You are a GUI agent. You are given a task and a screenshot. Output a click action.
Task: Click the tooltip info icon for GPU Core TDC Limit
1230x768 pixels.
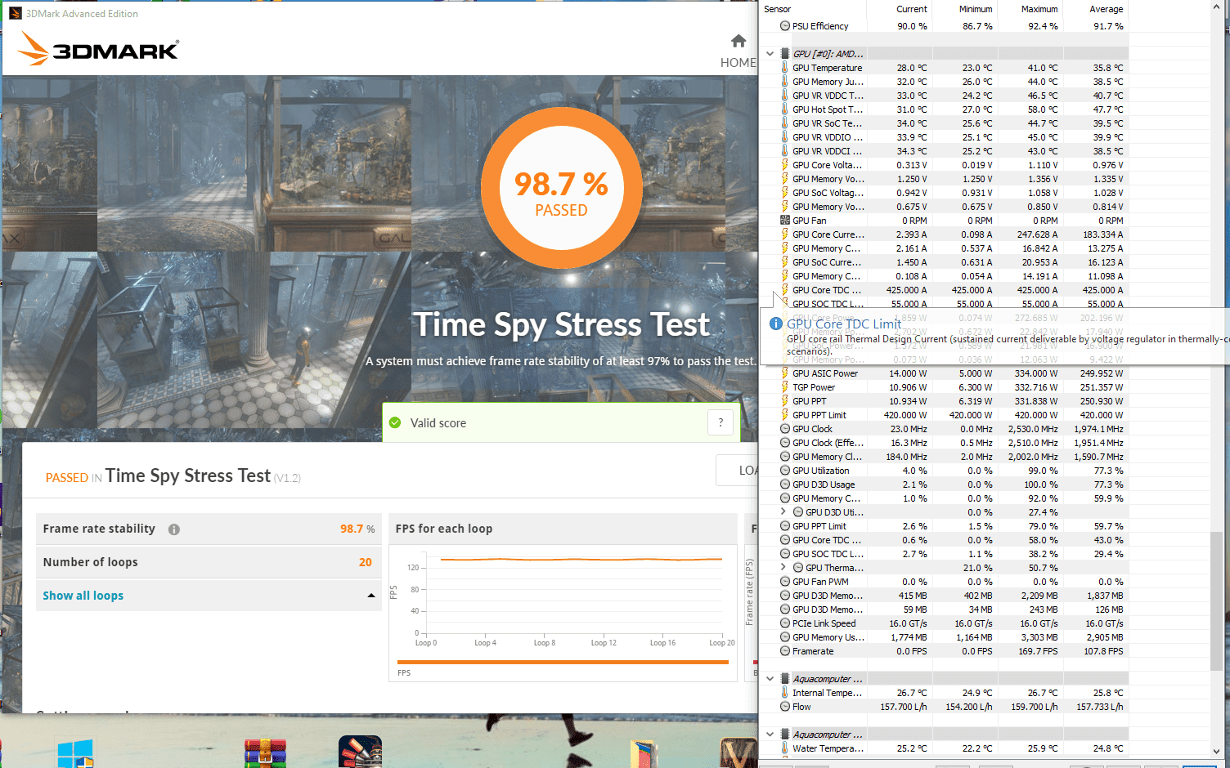click(776, 324)
